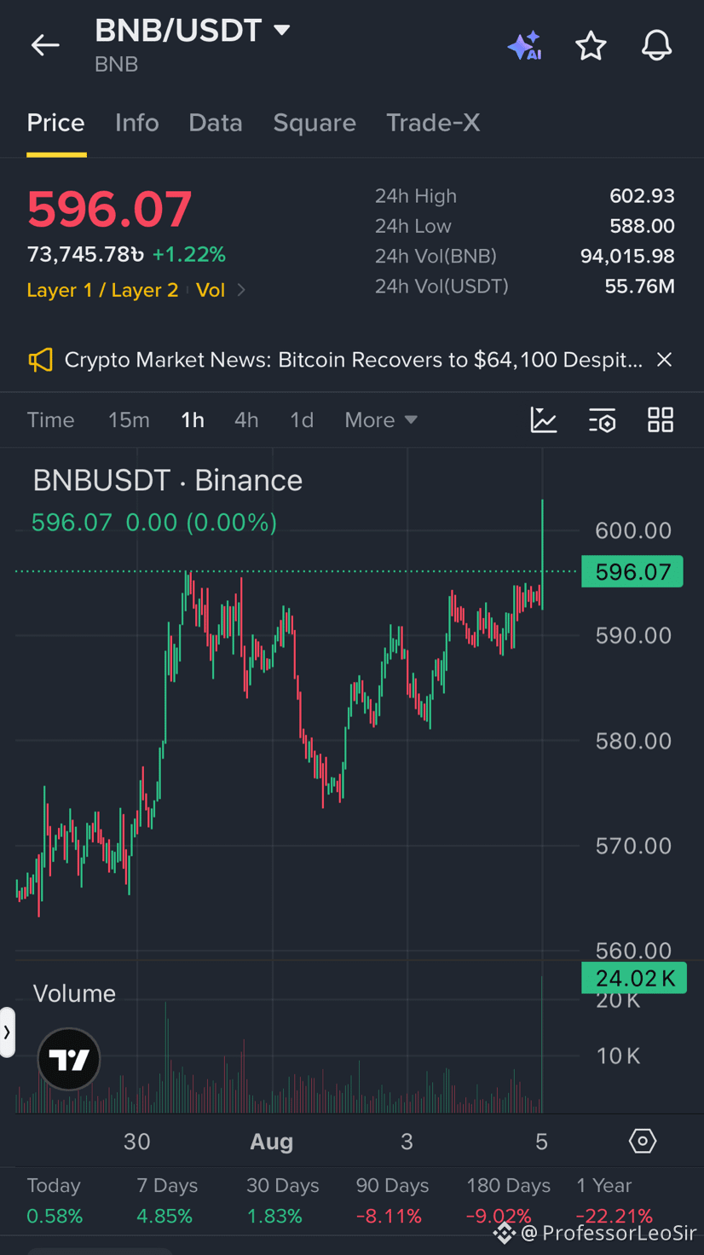Select the 1d chart interval
The width and height of the screenshot is (704, 1255).
pos(302,419)
